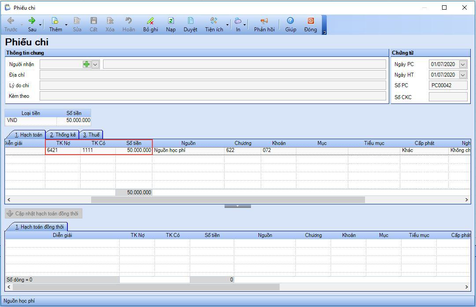Click the In (print) toolbar icon
The width and height of the screenshot is (476, 307).
point(238,21)
